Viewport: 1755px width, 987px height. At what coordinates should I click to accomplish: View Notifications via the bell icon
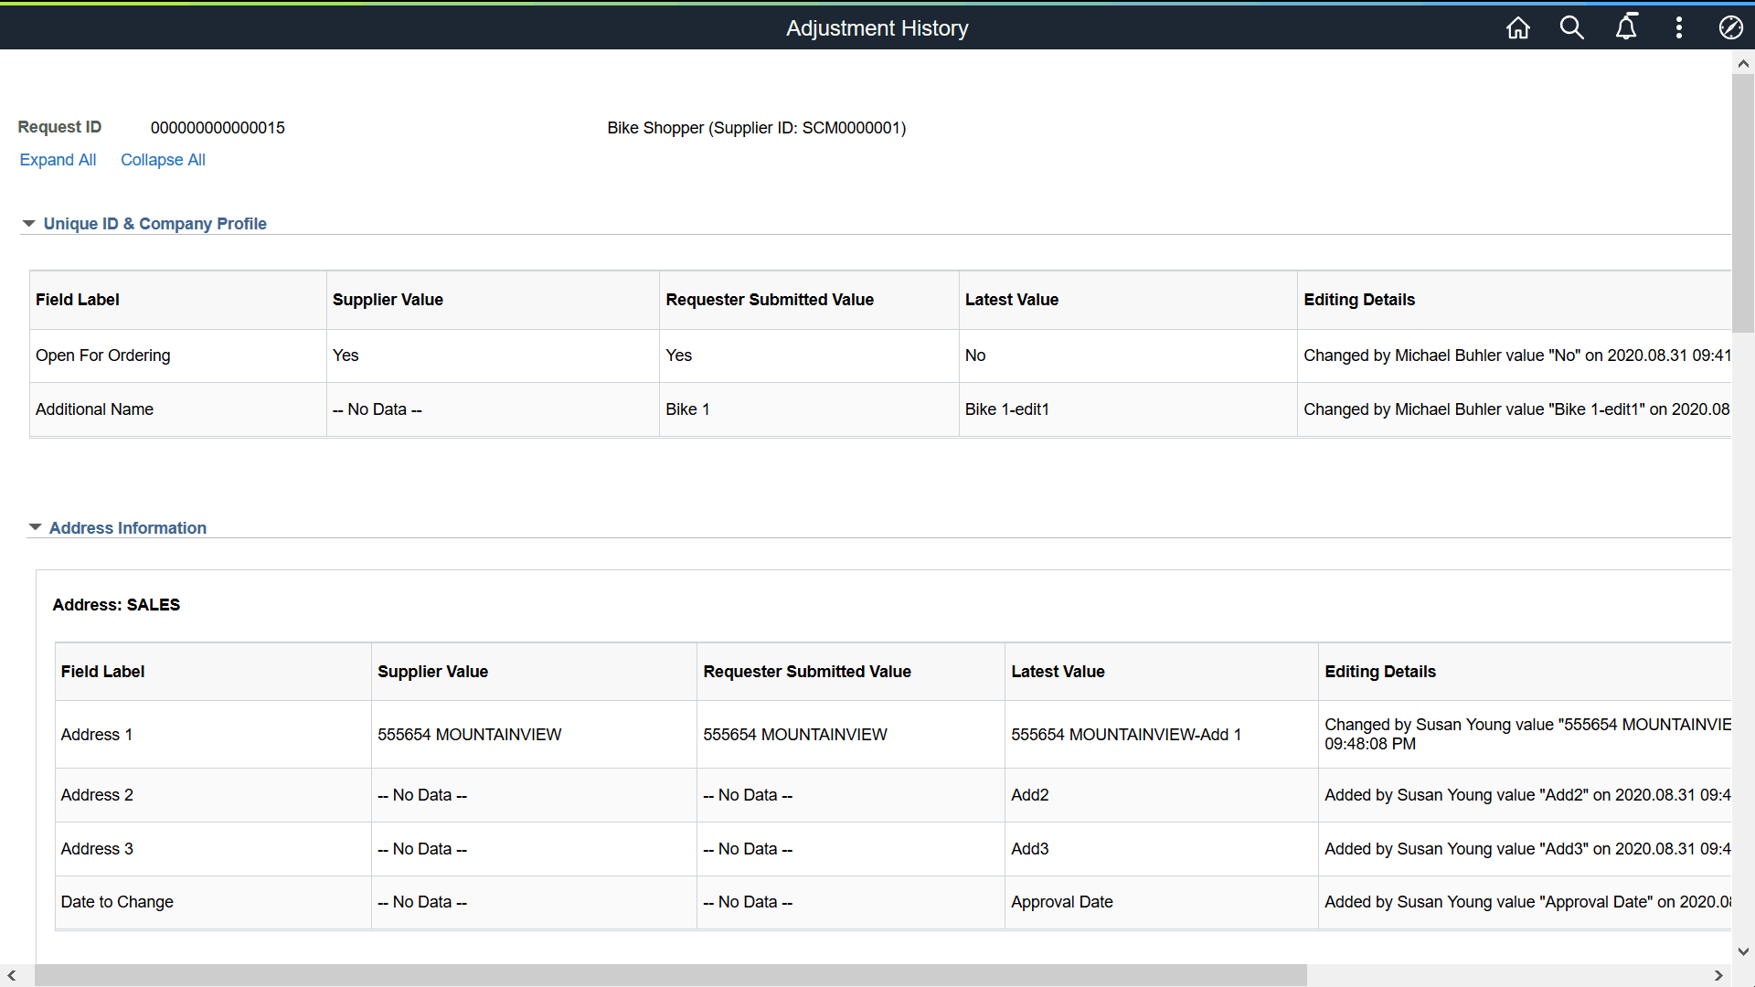[1627, 27]
